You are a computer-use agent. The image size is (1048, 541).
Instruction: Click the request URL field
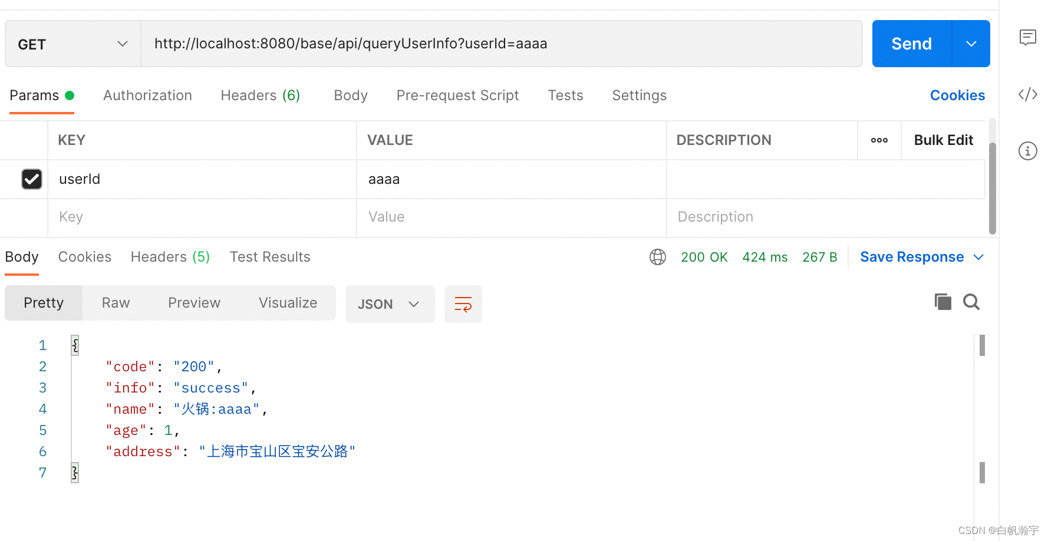pos(502,44)
